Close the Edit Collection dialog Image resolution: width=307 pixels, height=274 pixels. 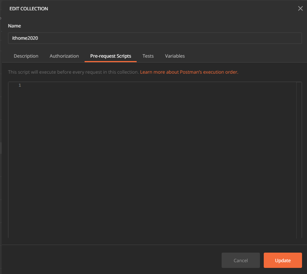300,8
